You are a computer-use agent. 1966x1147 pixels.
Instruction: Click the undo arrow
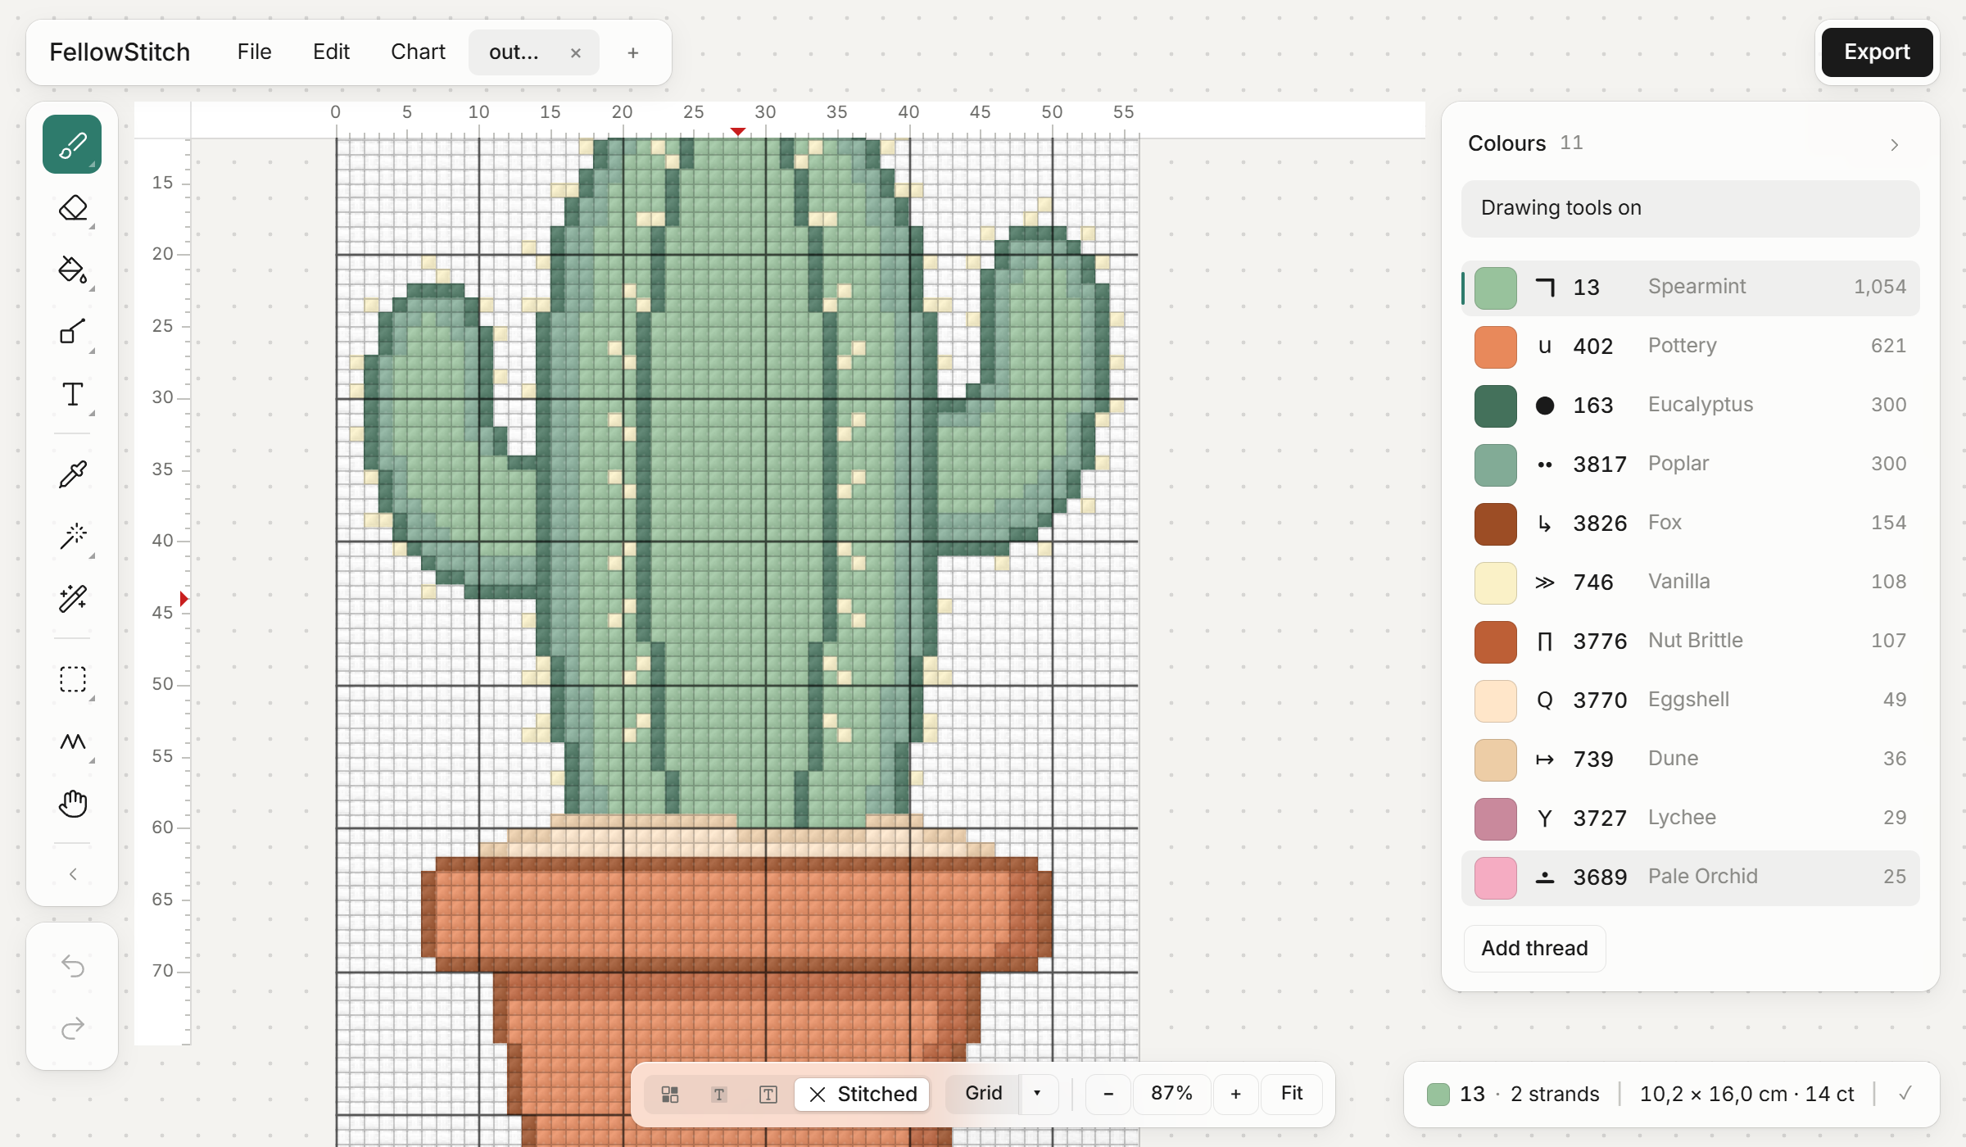(x=72, y=966)
